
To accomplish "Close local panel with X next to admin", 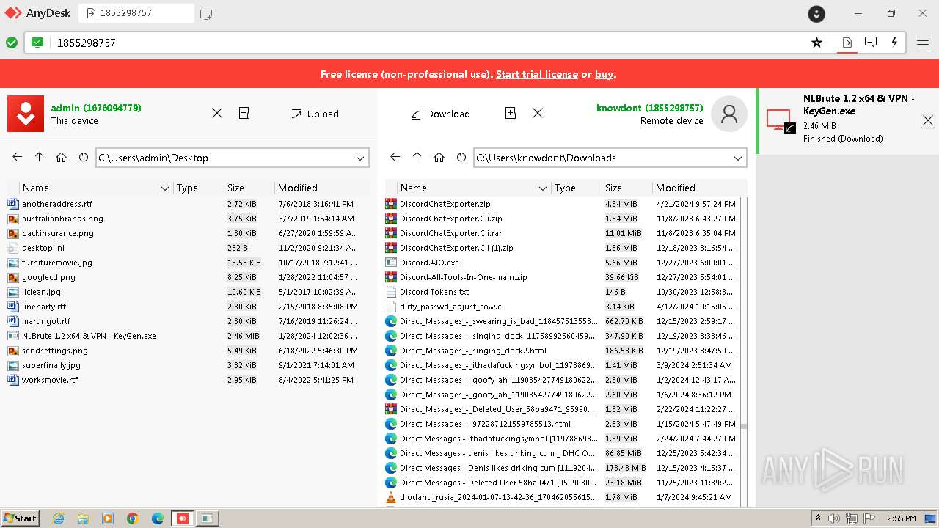I will 217,113.
